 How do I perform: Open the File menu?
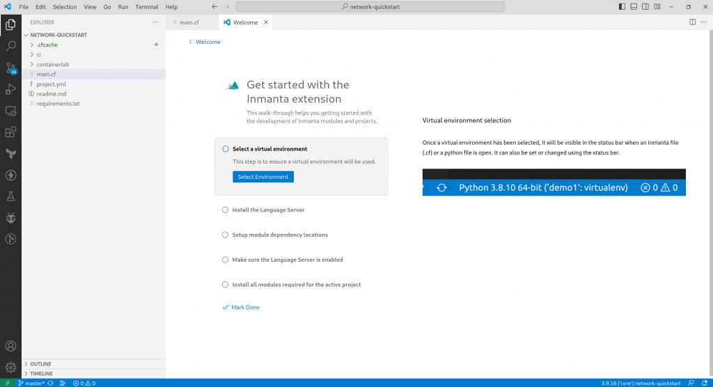tap(24, 7)
